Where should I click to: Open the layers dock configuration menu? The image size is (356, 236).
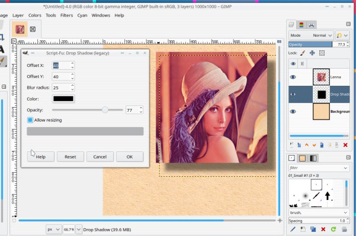[348, 24]
